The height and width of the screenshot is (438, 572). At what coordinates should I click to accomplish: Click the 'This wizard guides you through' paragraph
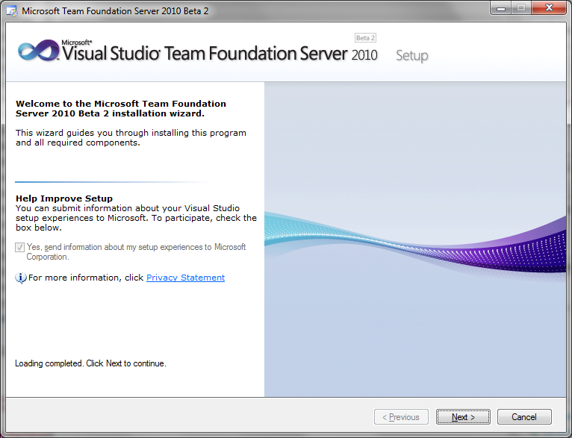(131, 138)
